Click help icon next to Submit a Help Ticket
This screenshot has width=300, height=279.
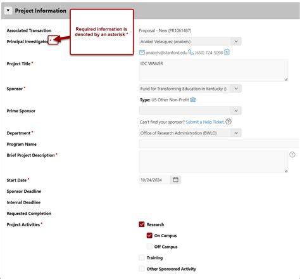(228, 122)
